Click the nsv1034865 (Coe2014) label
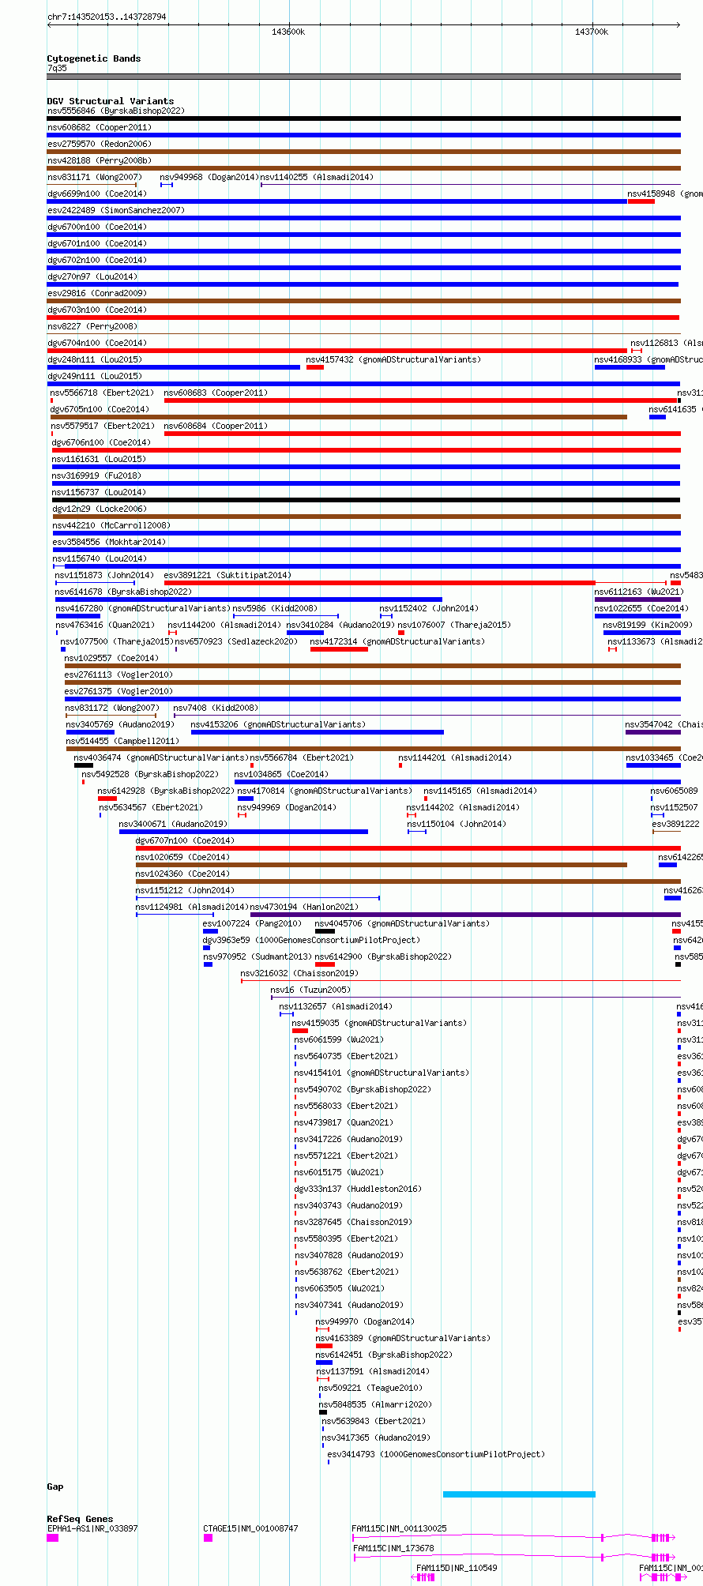 [x=281, y=774]
